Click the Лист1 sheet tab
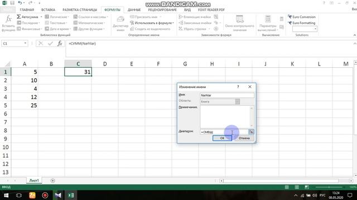Viewport: 357px width, 200px height. (34, 181)
